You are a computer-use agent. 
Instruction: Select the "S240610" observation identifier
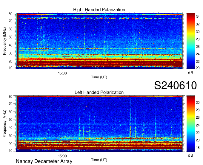[176, 85]
